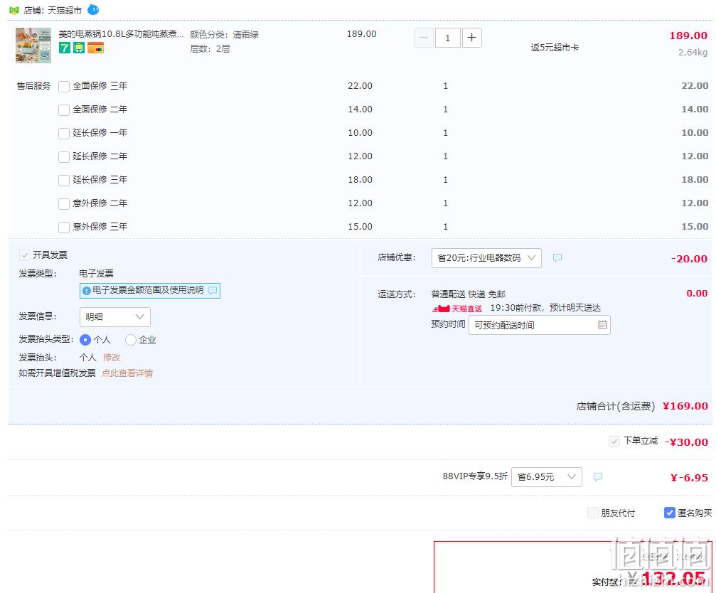Expand the 明细 invoice info dropdown
Image resolution: width=716 pixels, height=593 pixels.
pyautogui.click(x=115, y=317)
